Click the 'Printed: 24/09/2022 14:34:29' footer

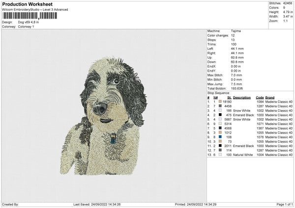(x=196, y=205)
